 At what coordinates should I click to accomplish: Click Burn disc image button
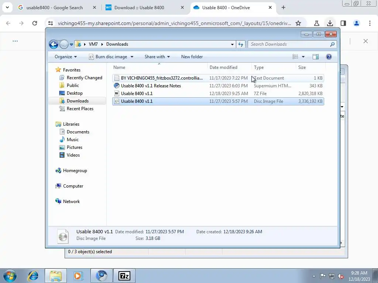(x=108, y=57)
